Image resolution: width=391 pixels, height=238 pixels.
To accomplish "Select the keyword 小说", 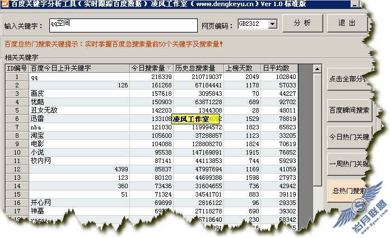I will (x=80, y=152).
